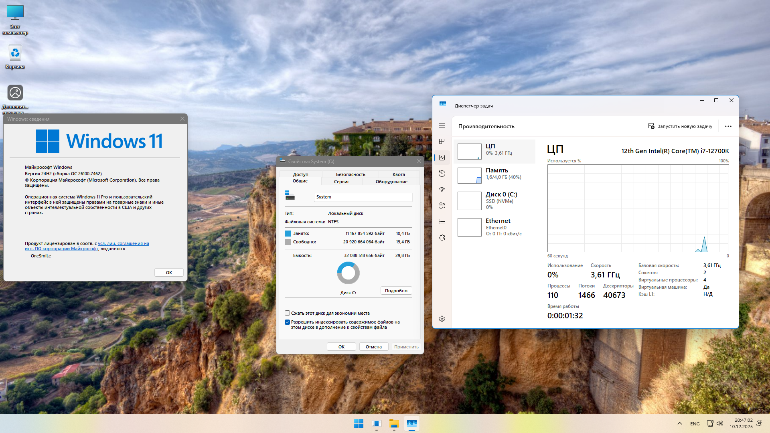Switch to the Оборудование tab
This screenshot has height=433, width=770.
pos(391,182)
